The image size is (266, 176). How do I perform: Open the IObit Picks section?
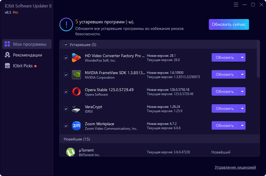27,66
